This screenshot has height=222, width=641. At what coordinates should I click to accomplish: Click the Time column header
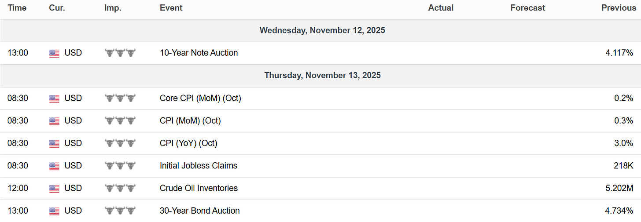tap(17, 8)
